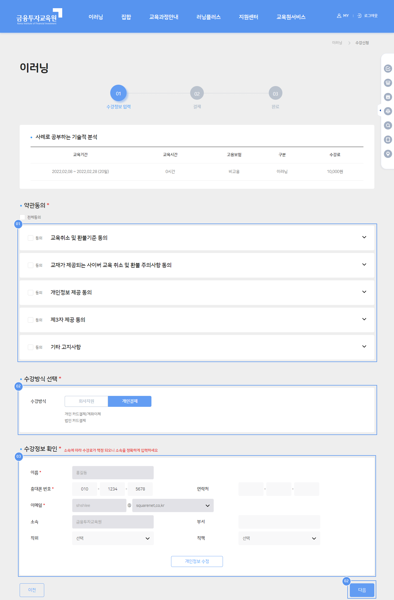Click the map pin location icon
The width and height of the screenshot is (394, 600).
[388, 154]
